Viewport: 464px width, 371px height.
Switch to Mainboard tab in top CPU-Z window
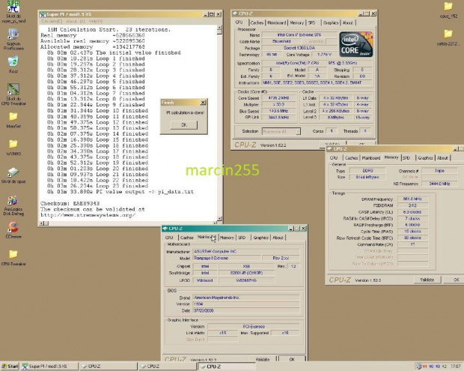[277, 22]
